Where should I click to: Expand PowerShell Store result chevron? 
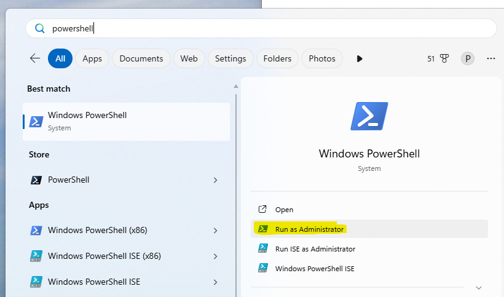point(215,180)
